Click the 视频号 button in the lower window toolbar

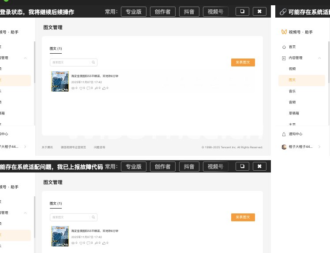click(x=215, y=167)
